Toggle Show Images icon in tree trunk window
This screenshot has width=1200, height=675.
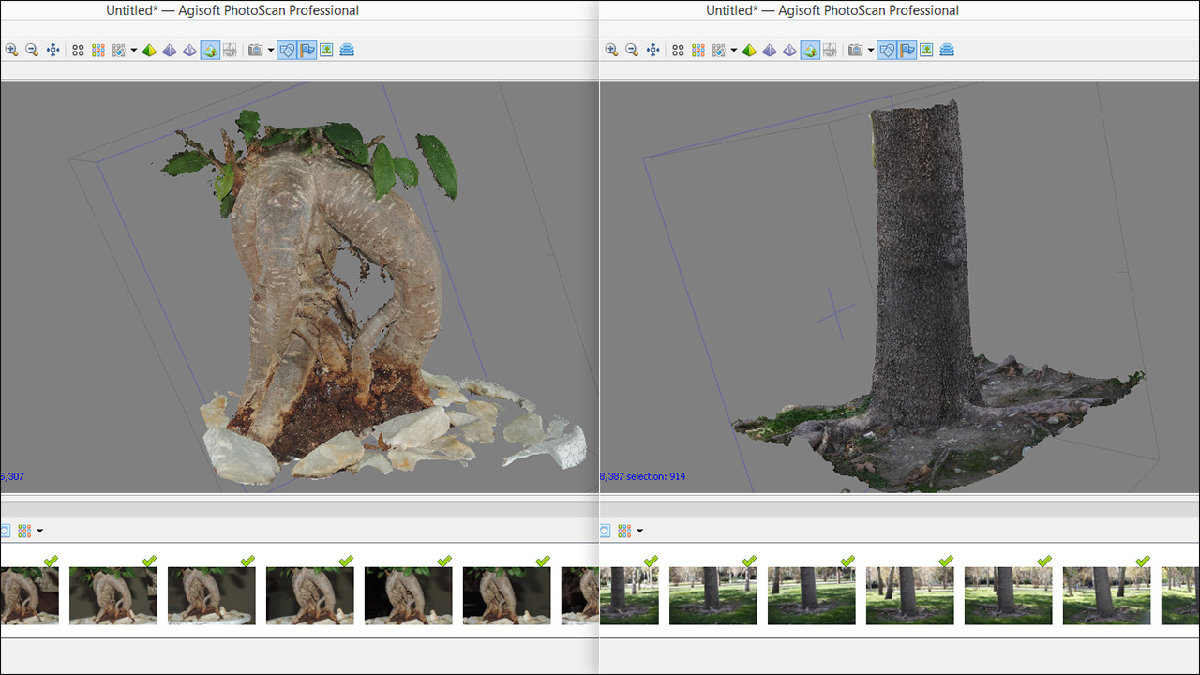pyautogui.click(x=926, y=51)
